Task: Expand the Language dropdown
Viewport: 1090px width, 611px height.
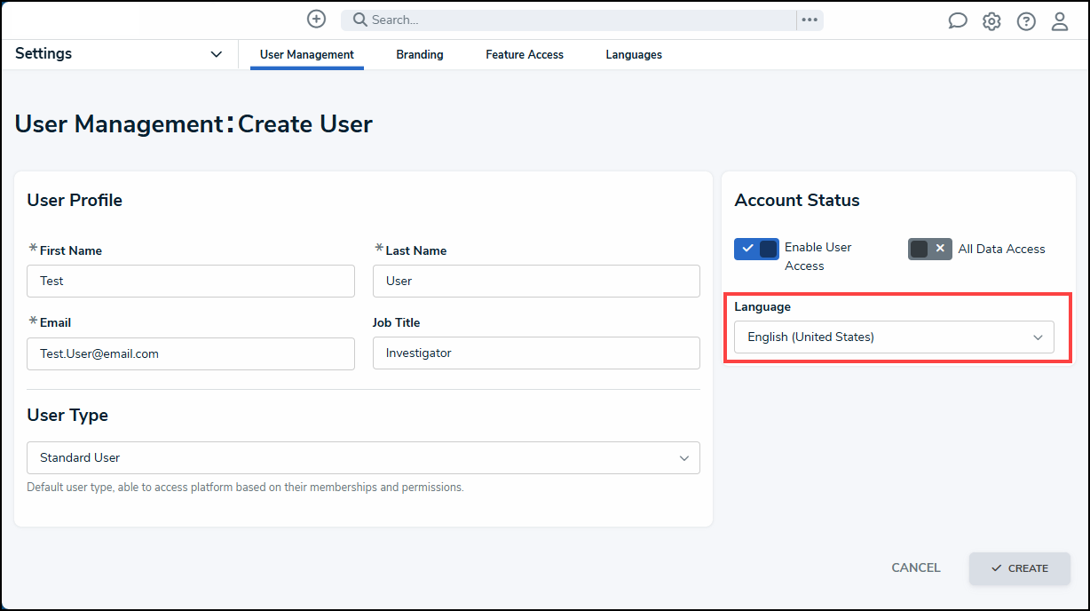Action: click(894, 337)
